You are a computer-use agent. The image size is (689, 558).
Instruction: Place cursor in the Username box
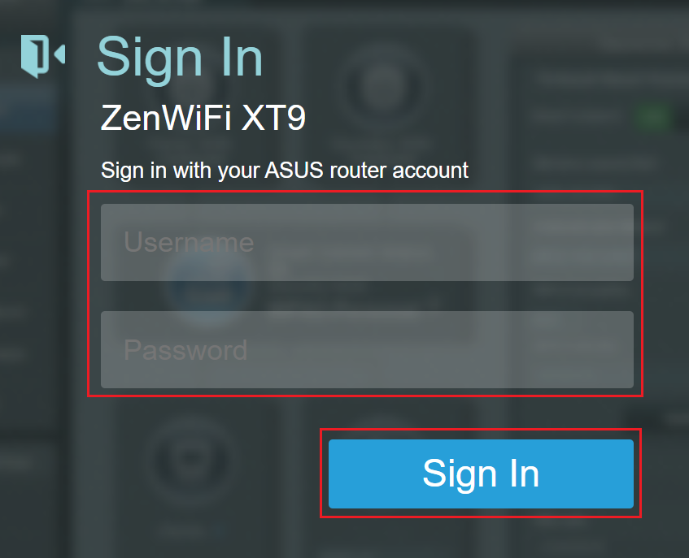367,242
